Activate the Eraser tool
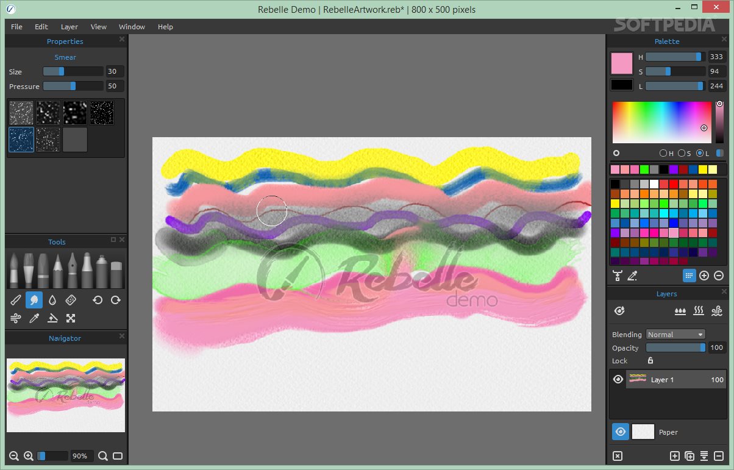Screen dimensions: 734x470 point(70,300)
